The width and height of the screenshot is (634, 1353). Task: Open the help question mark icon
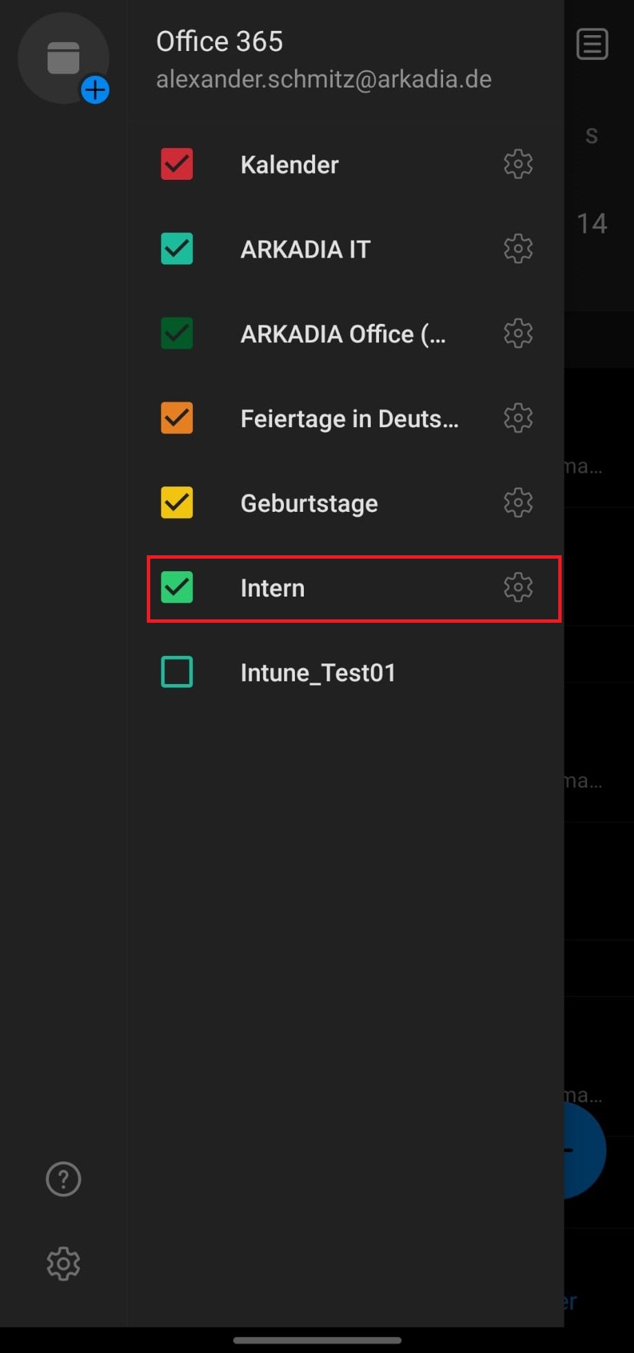(x=63, y=1179)
